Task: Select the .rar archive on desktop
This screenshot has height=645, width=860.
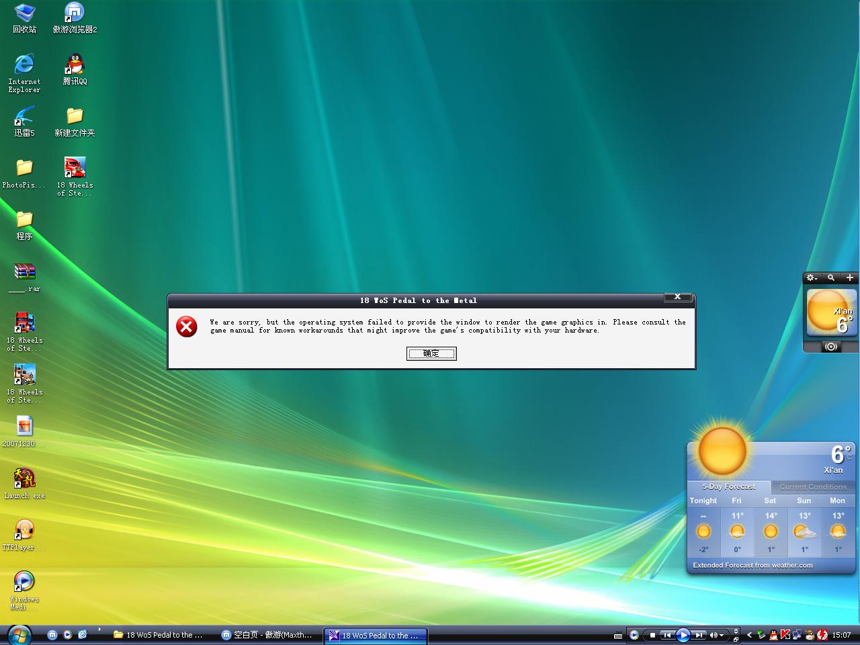Action: pyautogui.click(x=24, y=277)
